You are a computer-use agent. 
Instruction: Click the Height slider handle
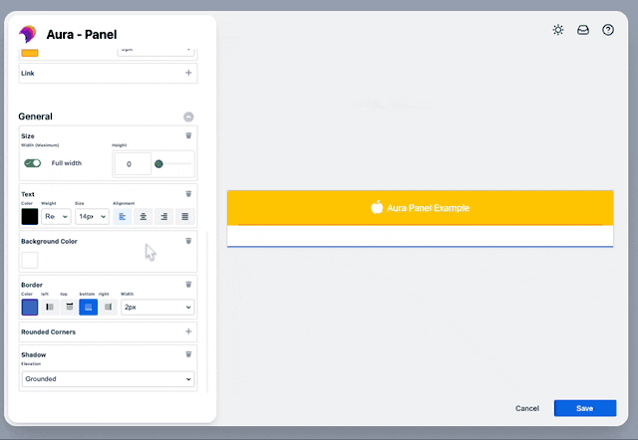159,164
